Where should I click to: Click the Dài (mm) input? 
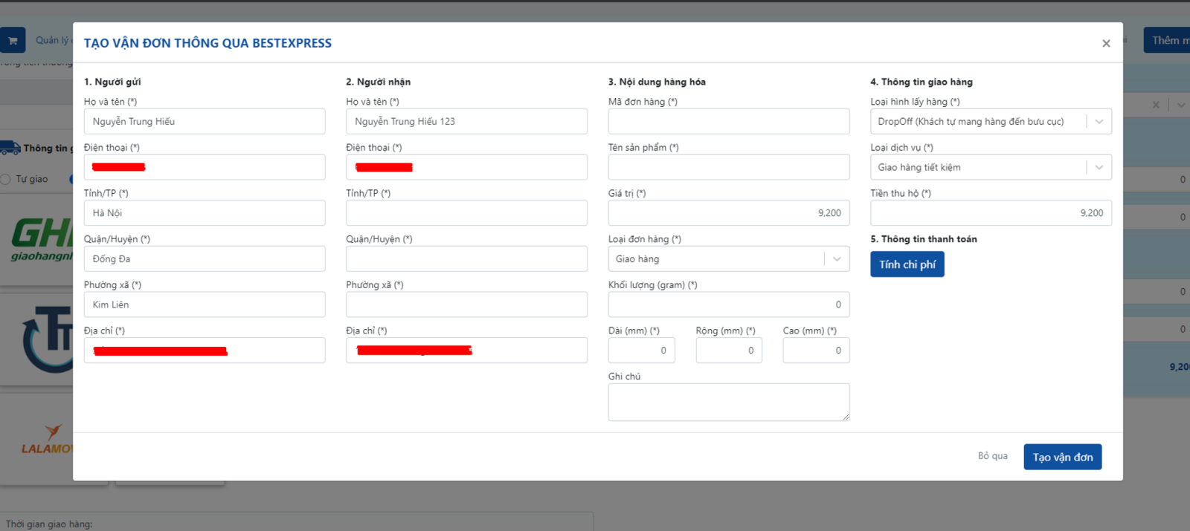641,351
